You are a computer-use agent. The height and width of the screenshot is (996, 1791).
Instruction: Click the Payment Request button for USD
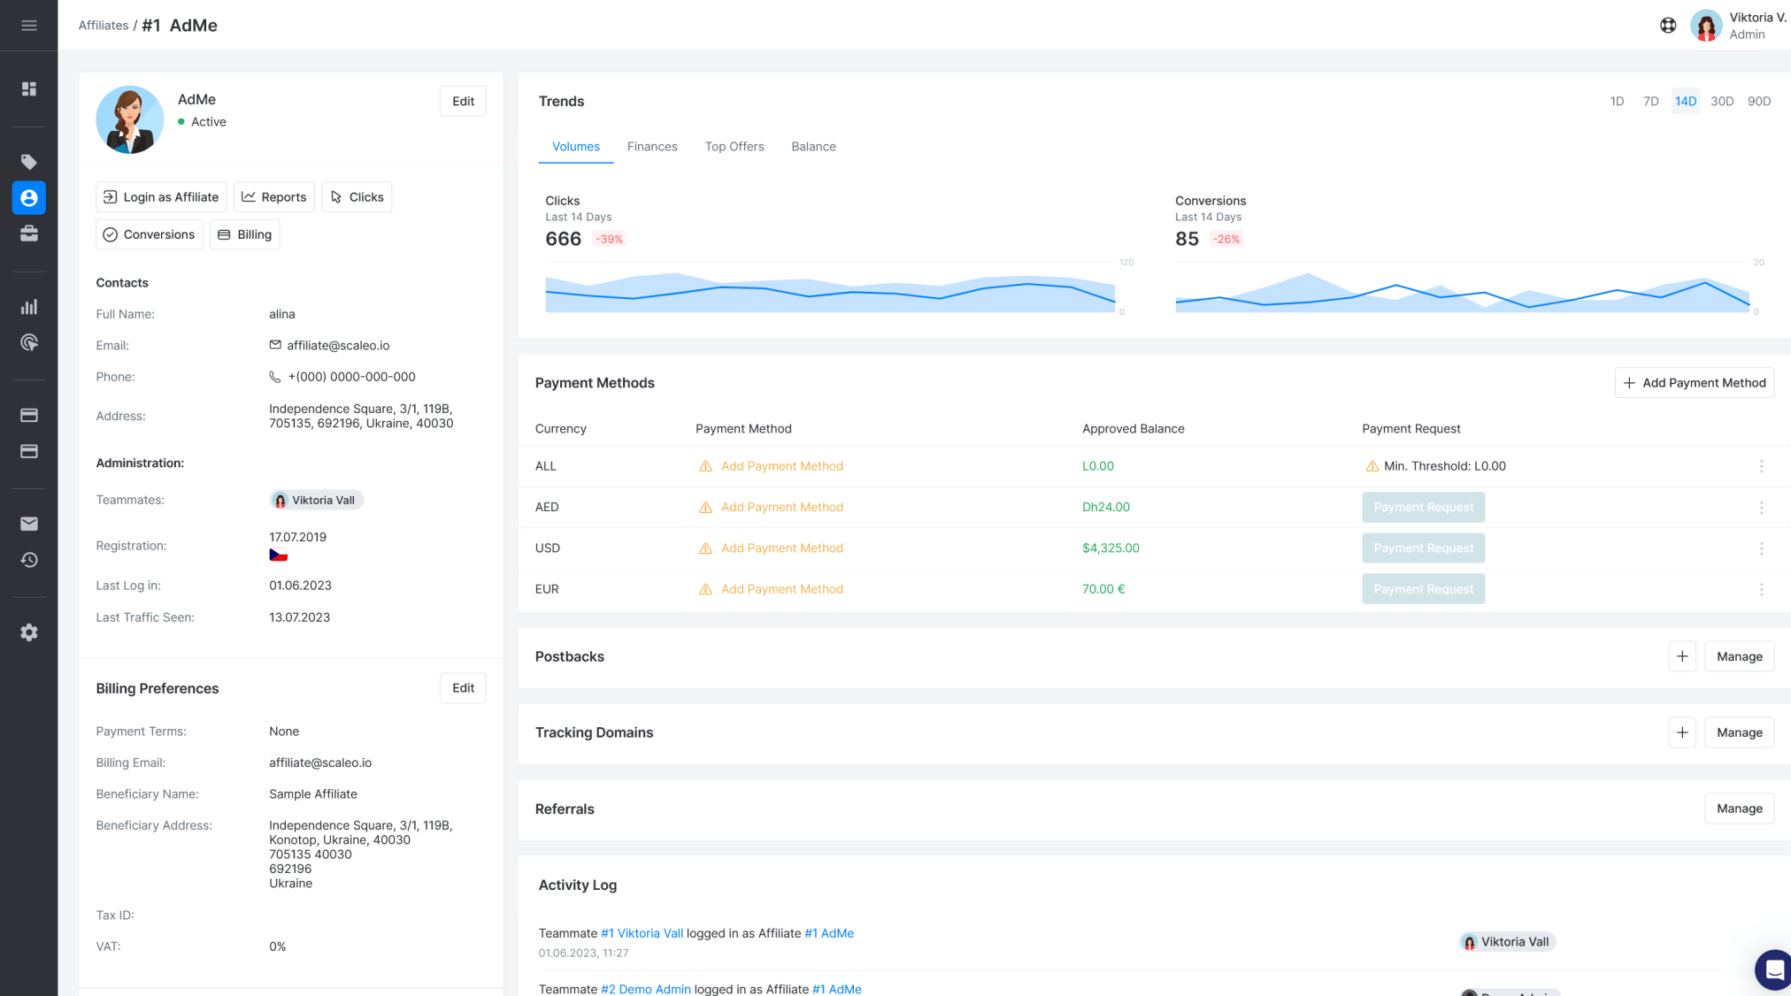click(x=1423, y=547)
